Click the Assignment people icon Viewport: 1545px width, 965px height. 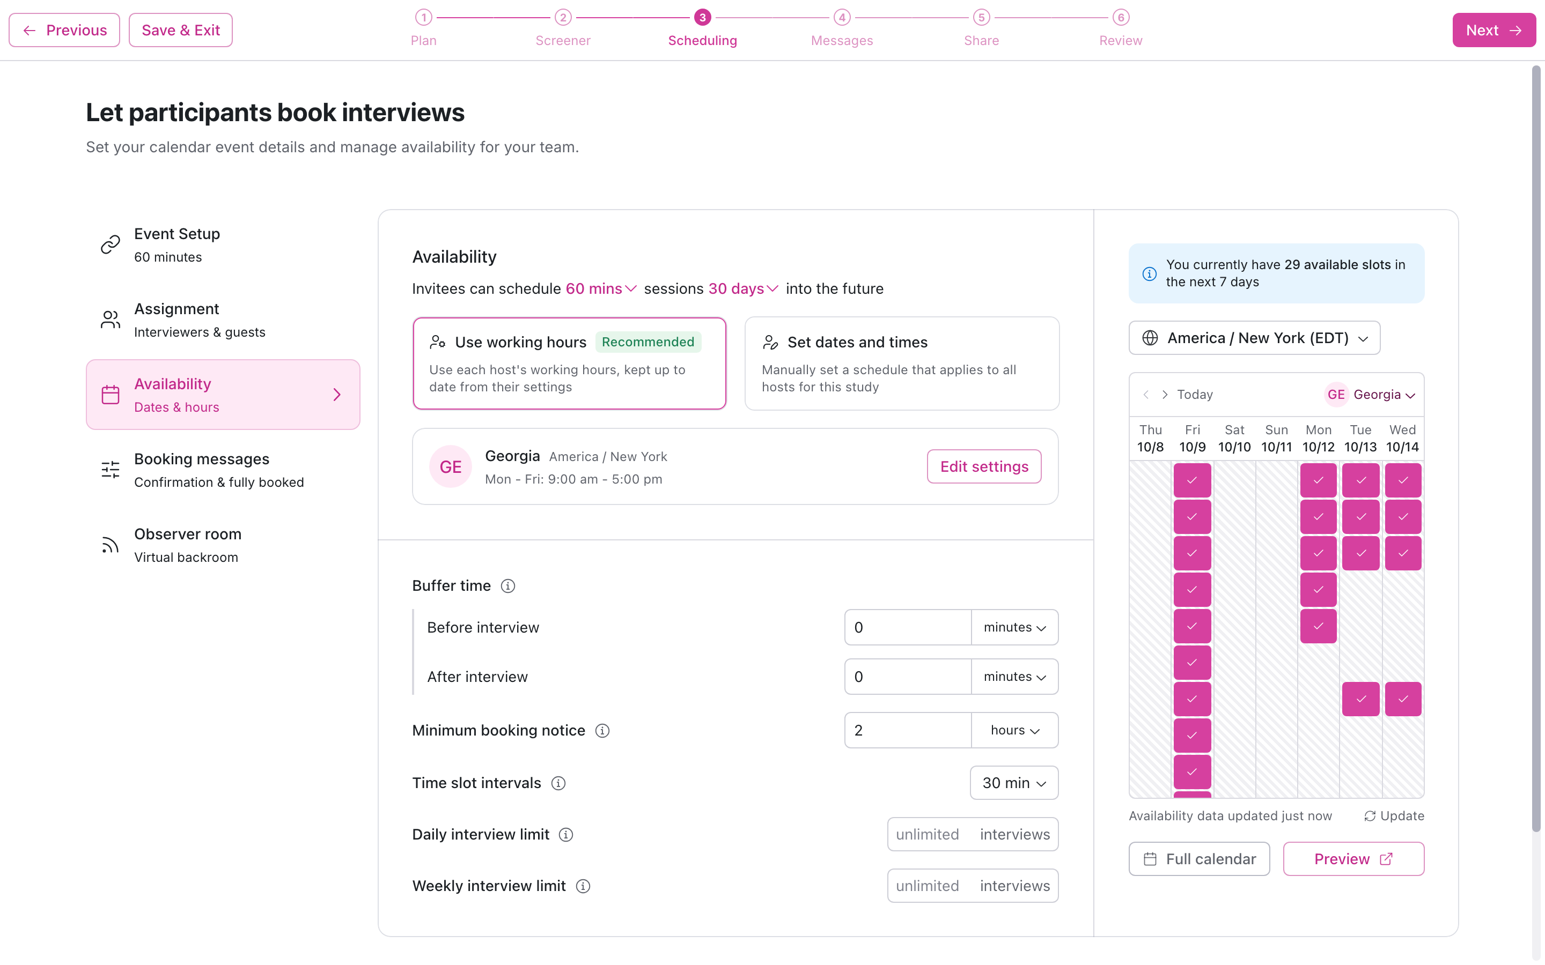111,320
